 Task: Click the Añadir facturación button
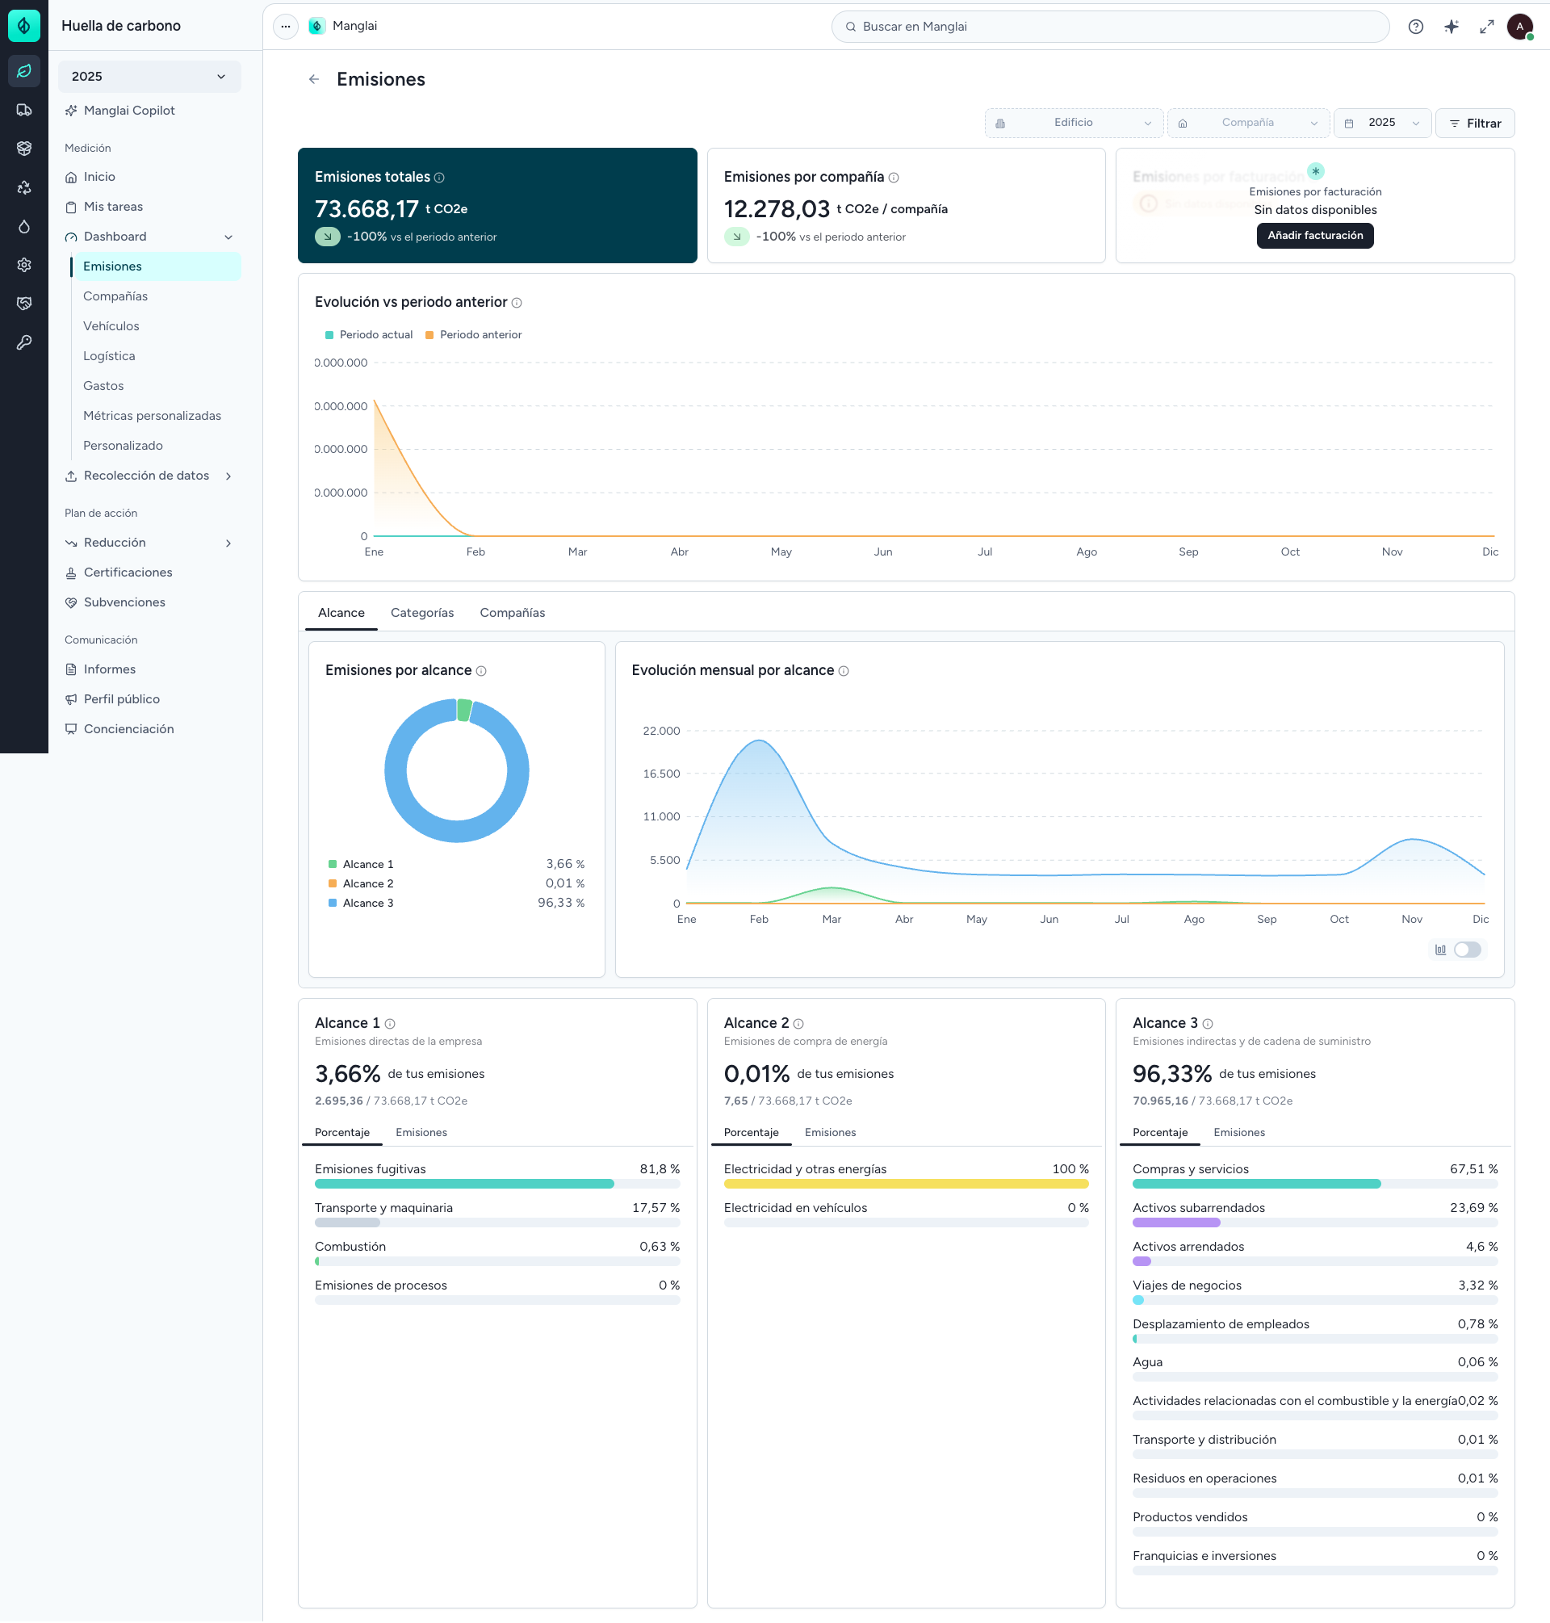tap(1314, 236)
